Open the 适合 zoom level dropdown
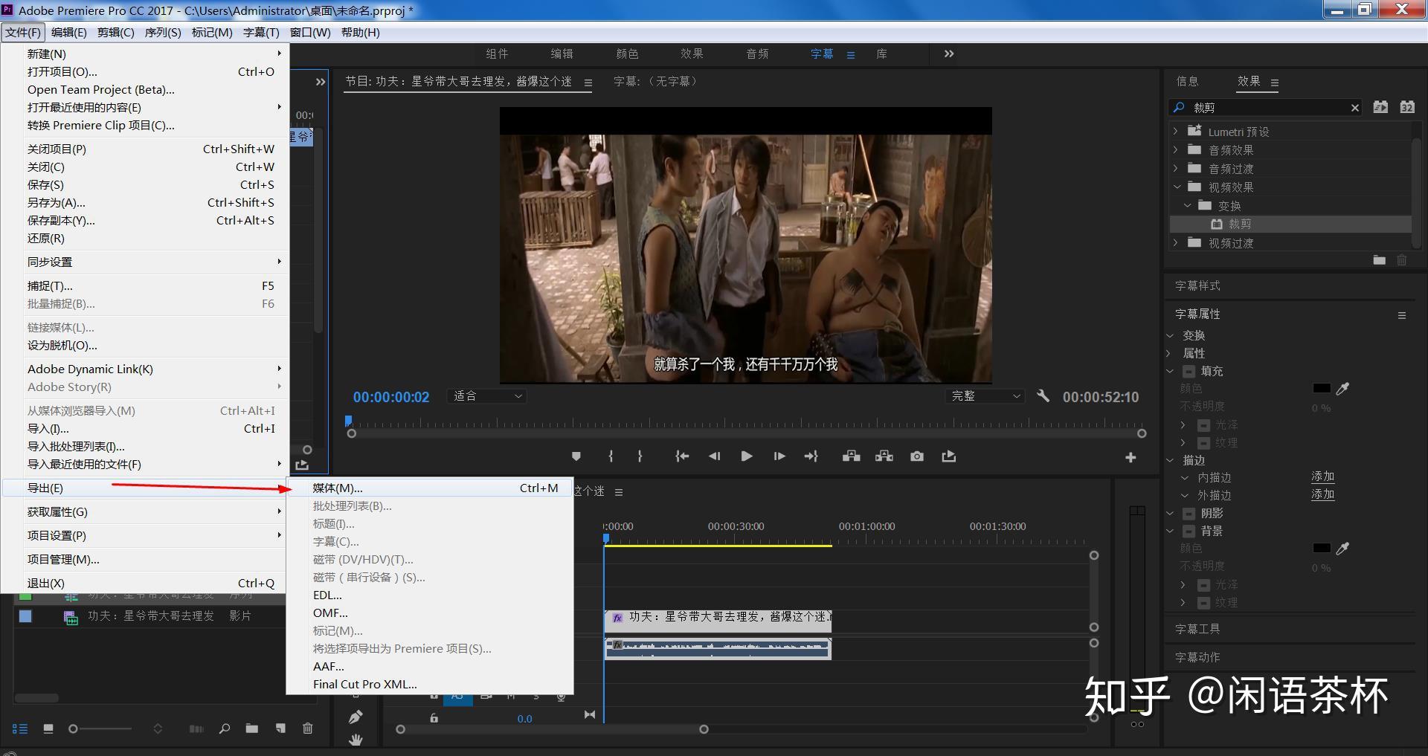The width and height of the screenshot is (1428, 756). (487, 396)
